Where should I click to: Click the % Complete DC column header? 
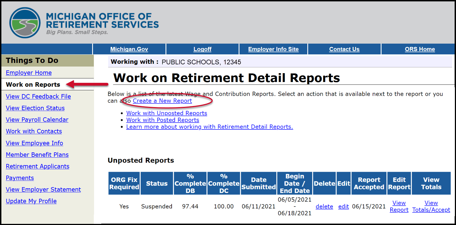click(224, 183)
